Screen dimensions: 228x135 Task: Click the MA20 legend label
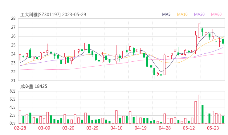pyautogui.click(x=199, y=14)
